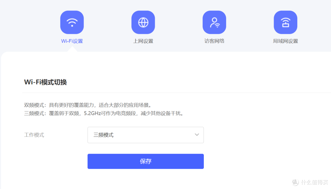Switch to the 访客网络 tab label
Image resolution: width=331 pixels, height=189 pixels.
click(214, 41)
